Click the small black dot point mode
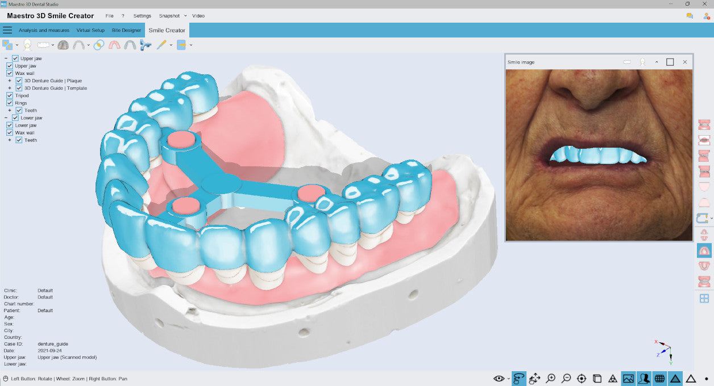This screenshot has height=386, width=714. coord(706,379)
